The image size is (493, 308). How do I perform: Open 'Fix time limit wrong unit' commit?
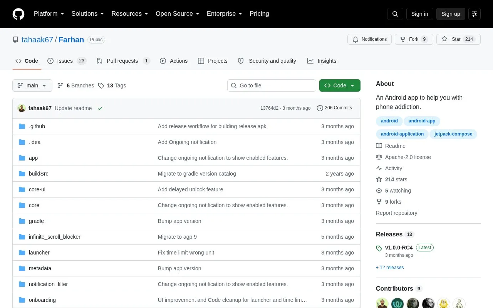pyautogui.click(x=186, y=253)
